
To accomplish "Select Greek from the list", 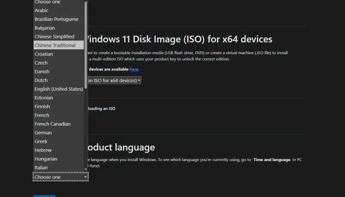I will (59, 141).
